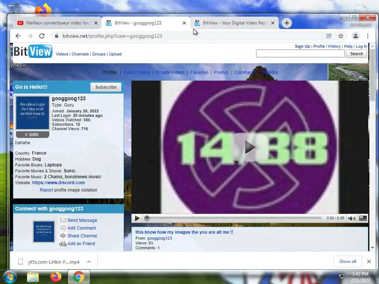Click googgoog123 profile avatar image
Image resolution: width=379 pixels, height=284 pixels.
pyautogui.click(x=33, y=113)
